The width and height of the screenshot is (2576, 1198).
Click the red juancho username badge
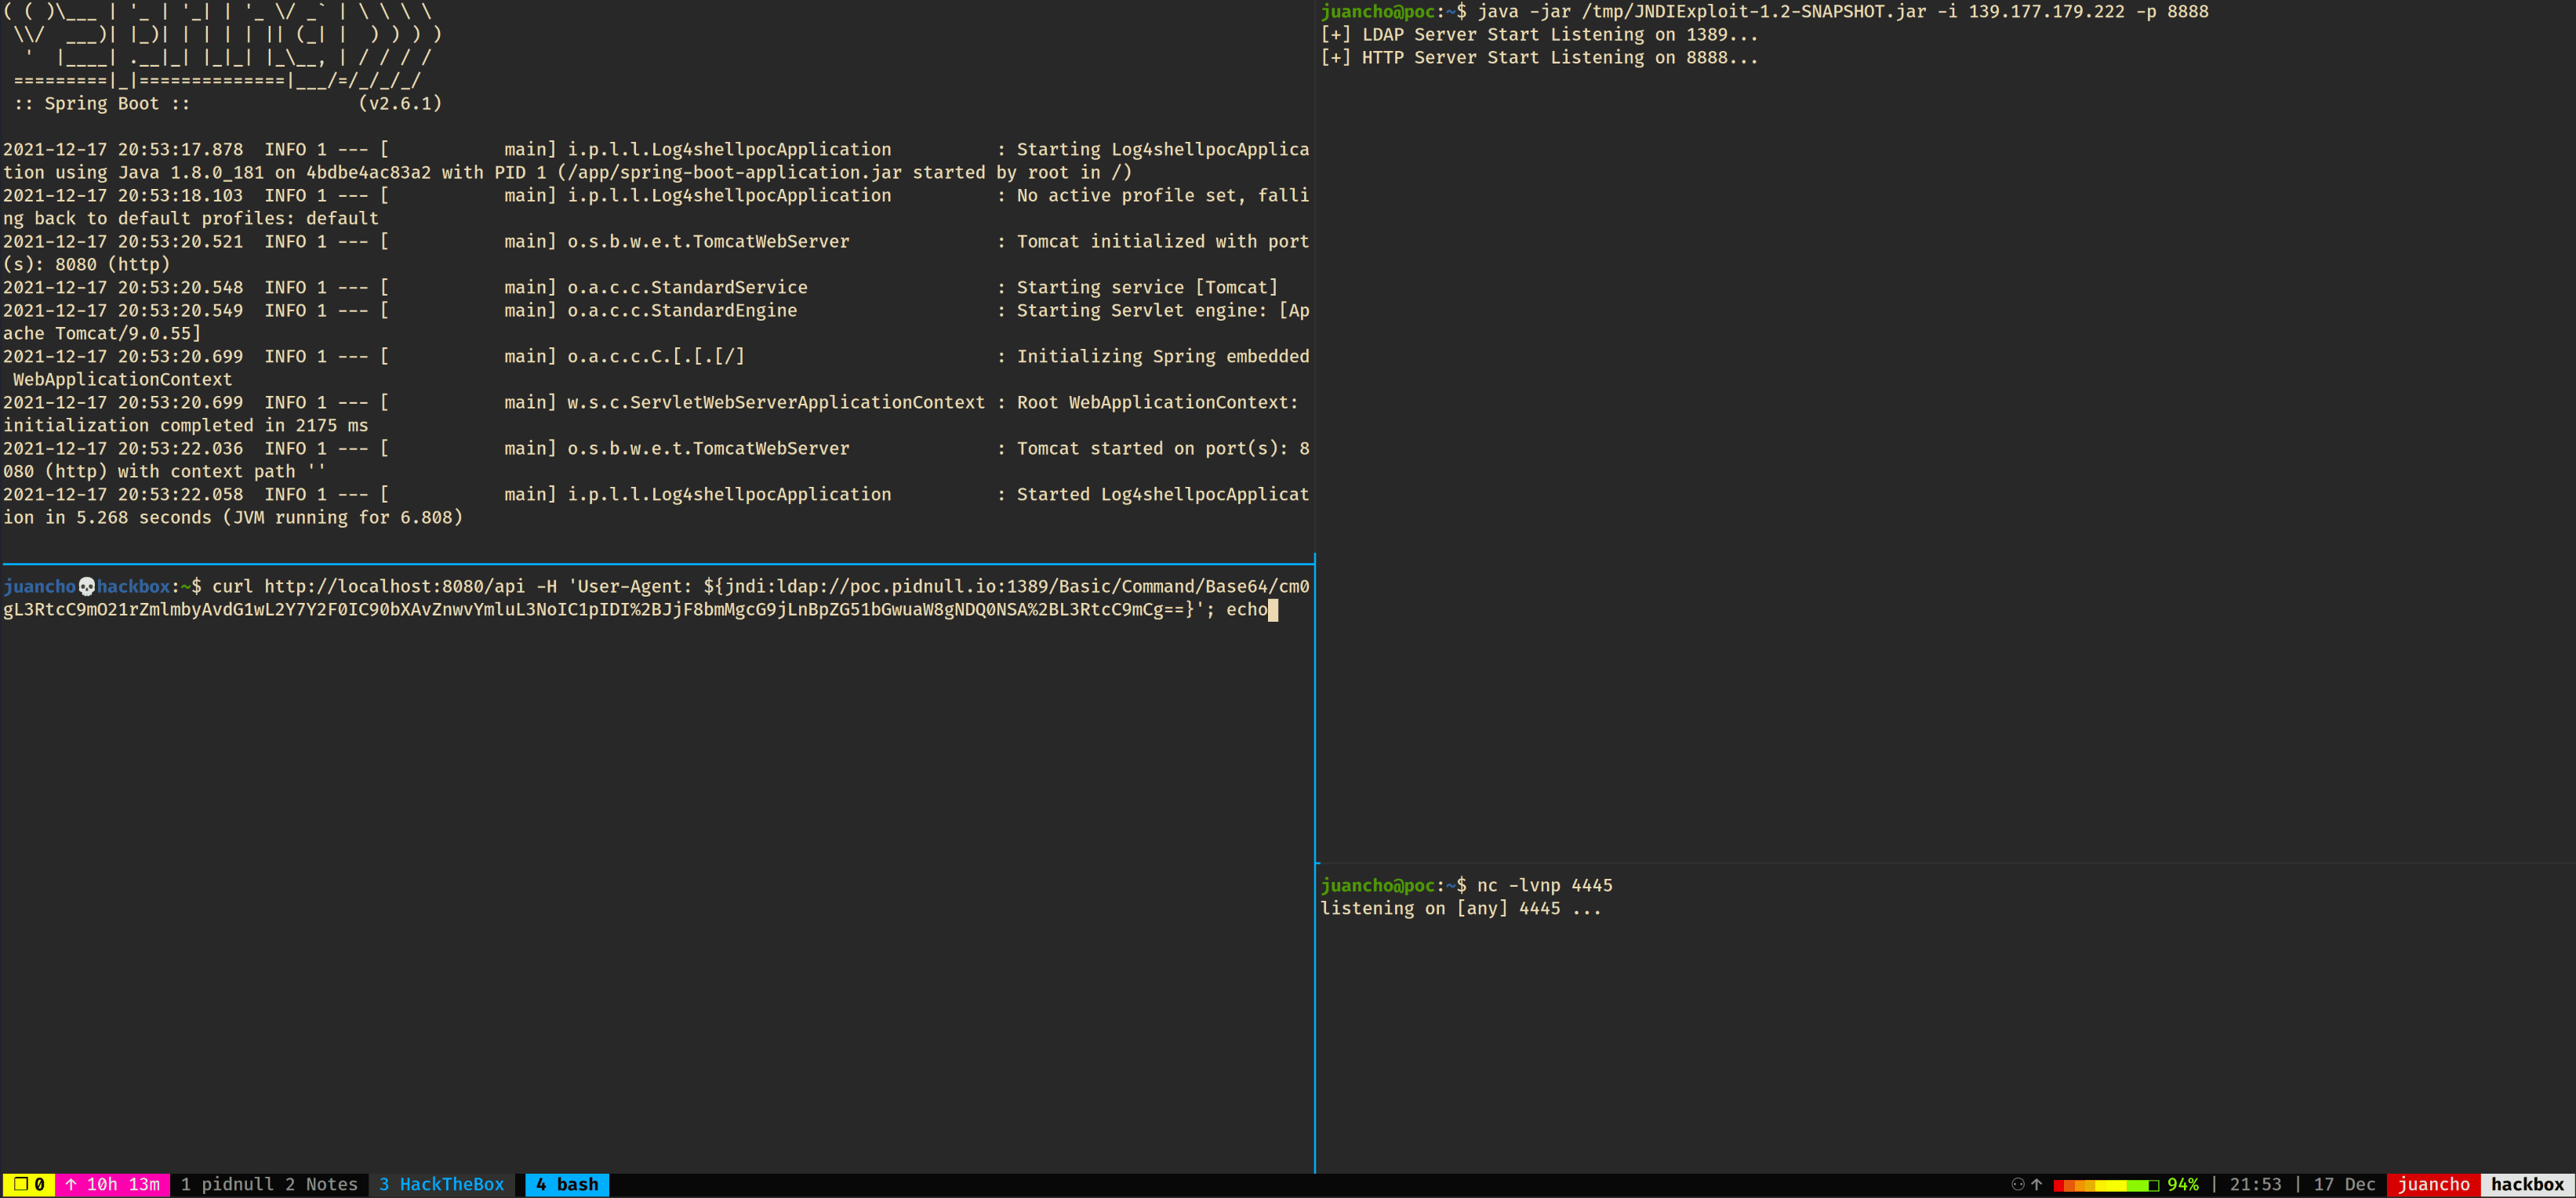[x=2433, y=1184]
